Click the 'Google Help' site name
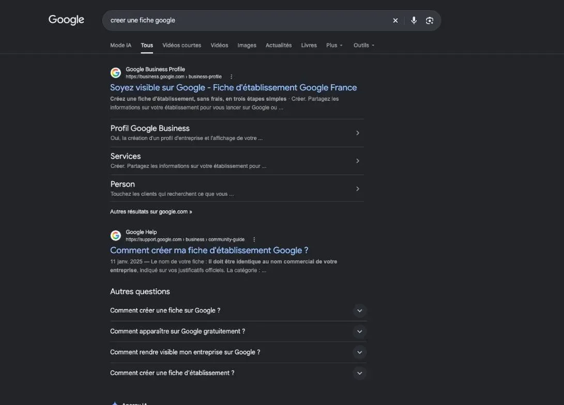The image size is (564, 405). point(141,232)
